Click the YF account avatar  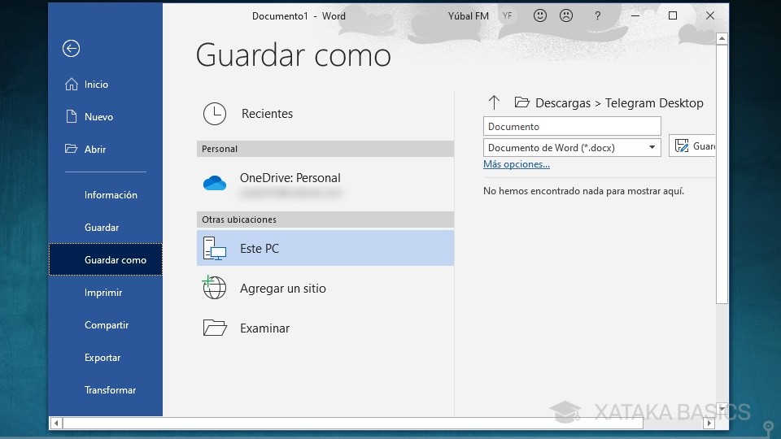(x=507, y=16)
